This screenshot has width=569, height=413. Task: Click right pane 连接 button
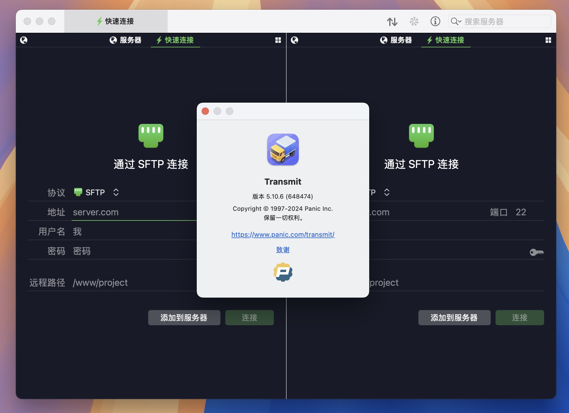click(520, 318)
